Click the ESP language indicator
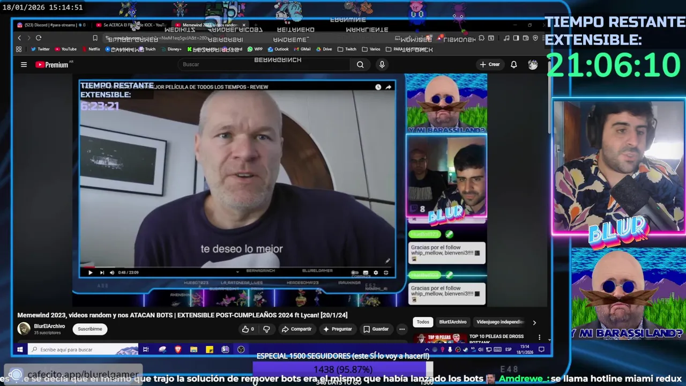The image size is (686, 386). point(509,350)
